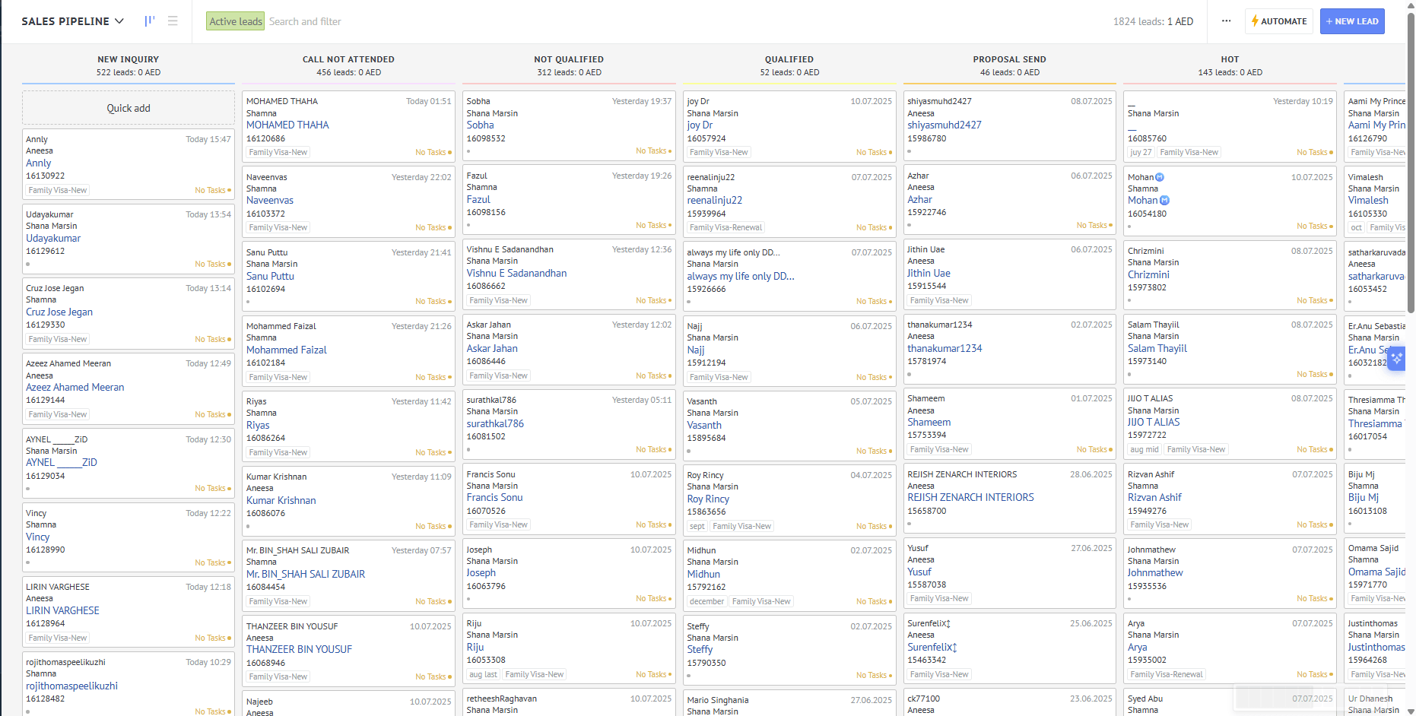The height and width of the screenshot is (716, 1416).
Task: Open the AI assistant sparkle icon
Action: [1396, 357]
